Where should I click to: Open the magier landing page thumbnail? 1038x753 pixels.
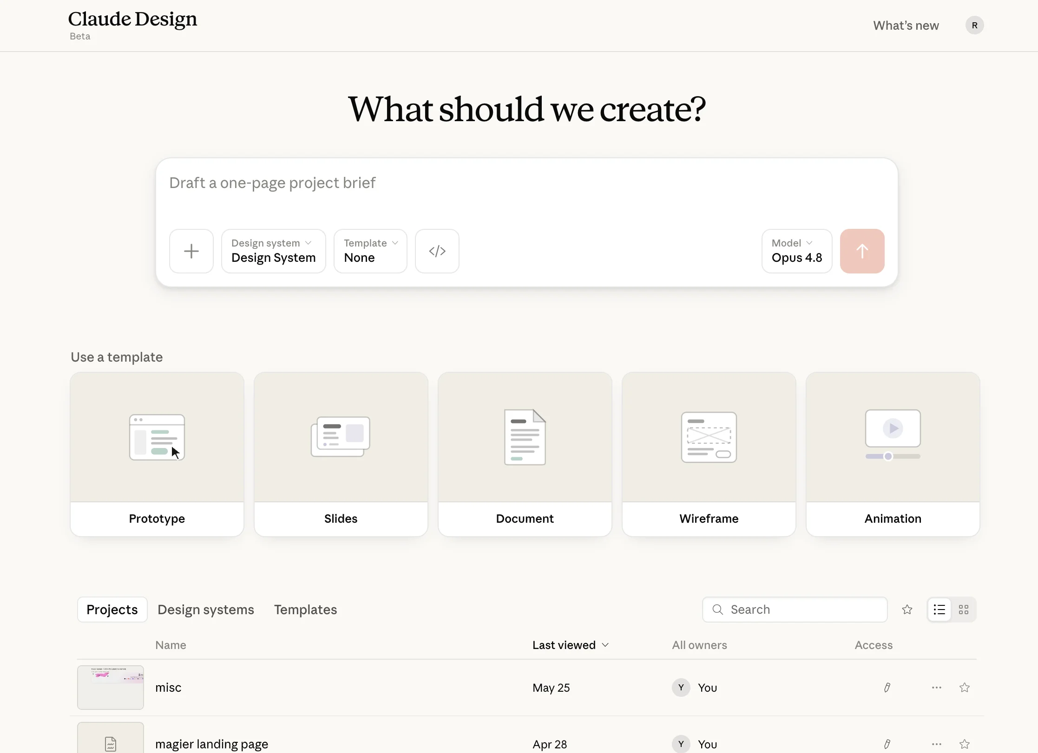coord(111,738)
